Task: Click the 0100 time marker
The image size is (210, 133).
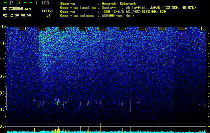Action: click(202, 29)
